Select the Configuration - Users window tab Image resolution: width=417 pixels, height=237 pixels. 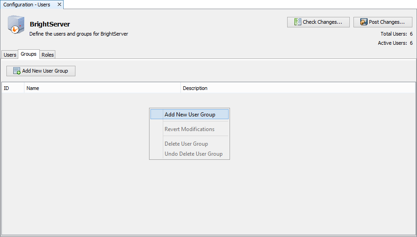[x=27, y=5]
